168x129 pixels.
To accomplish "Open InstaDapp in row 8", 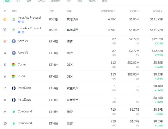I will 24,100.
